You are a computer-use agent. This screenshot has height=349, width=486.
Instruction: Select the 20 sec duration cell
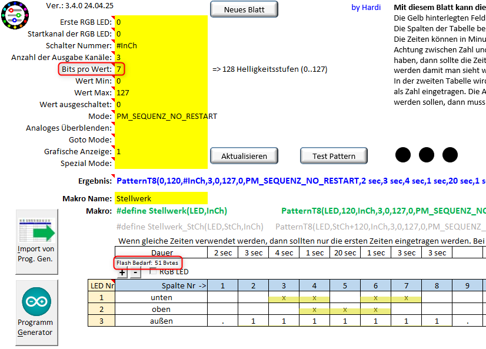point(344,252)
